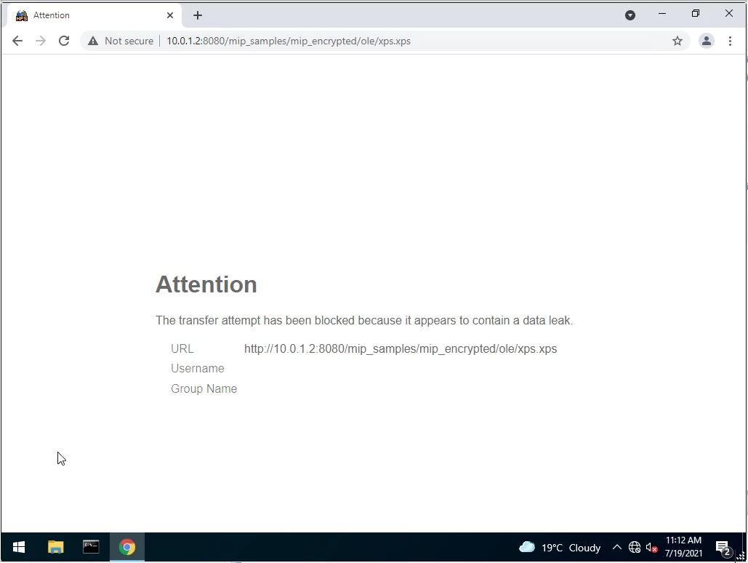Screen dimensions: 748x563
Task: Open the Windows Start menu
Action: click(x=19, y=547)
